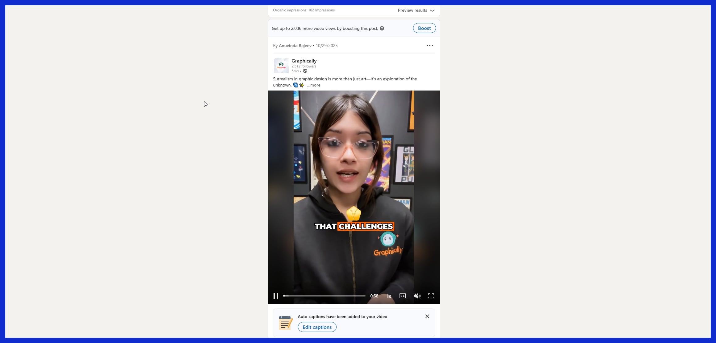This screenshot has height=343, width=716.
Task: Unmute the video audio
Action: click(x=417, y=296)
